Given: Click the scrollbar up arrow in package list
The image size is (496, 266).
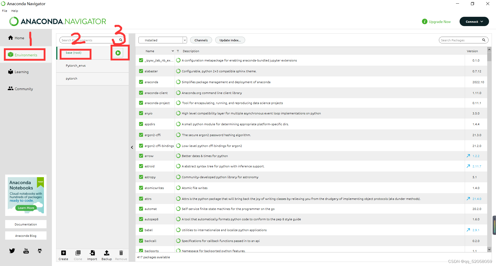Looking at the screenshot, I should [489, 49].
